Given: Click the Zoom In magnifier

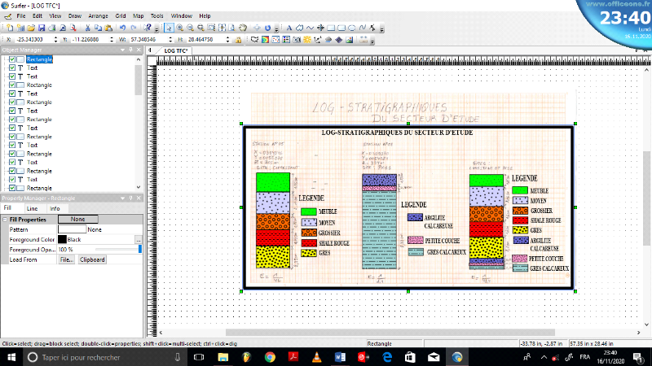Looking at the screenshot, I should (179, 28).
